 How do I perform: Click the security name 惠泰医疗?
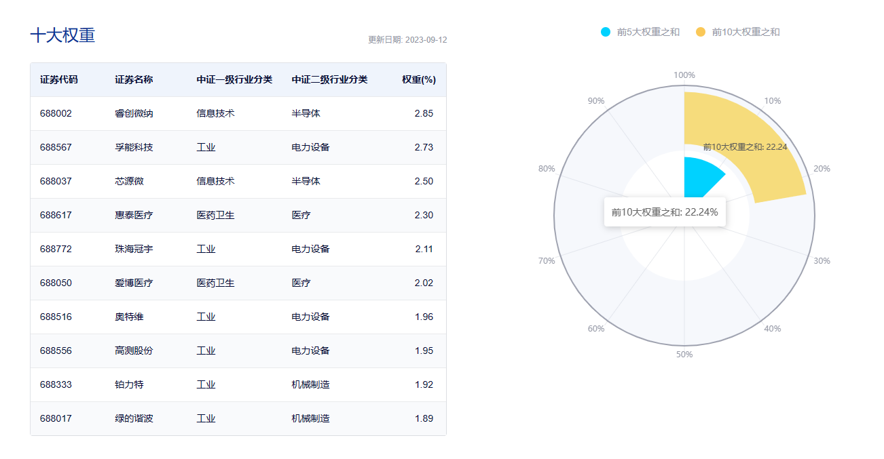pos(134,215)
